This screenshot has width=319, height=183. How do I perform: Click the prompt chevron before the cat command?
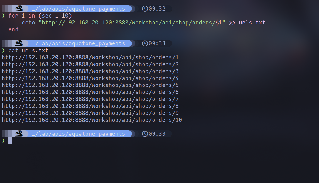(3, 50)
